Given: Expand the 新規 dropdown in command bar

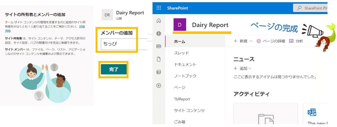Looking at the screenshot, I should coord(243,41).
